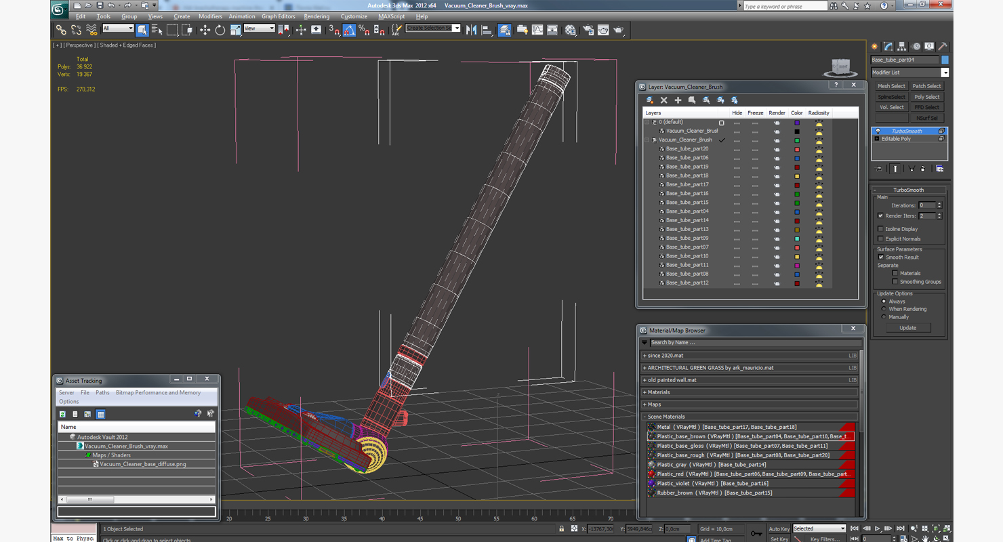1003x542 pixels.
Task: Choose the Select and Move tool
Action: [x=205, y=30]
